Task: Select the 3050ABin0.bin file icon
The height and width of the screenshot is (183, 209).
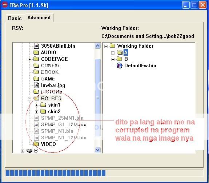Action: point(36,46)
